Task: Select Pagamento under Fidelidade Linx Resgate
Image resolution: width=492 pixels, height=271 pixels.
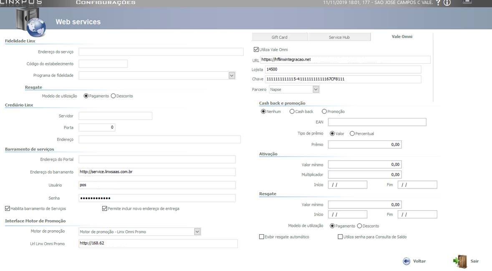Action: (86, 96)
